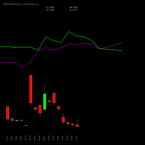Select the red candlestick on 11 Feb
Image resolution: width=145 pixels, height=145 pixels.
click(x=54, y=98)
